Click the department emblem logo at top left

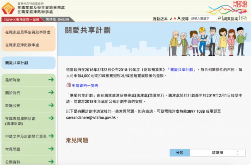(8, 8)
